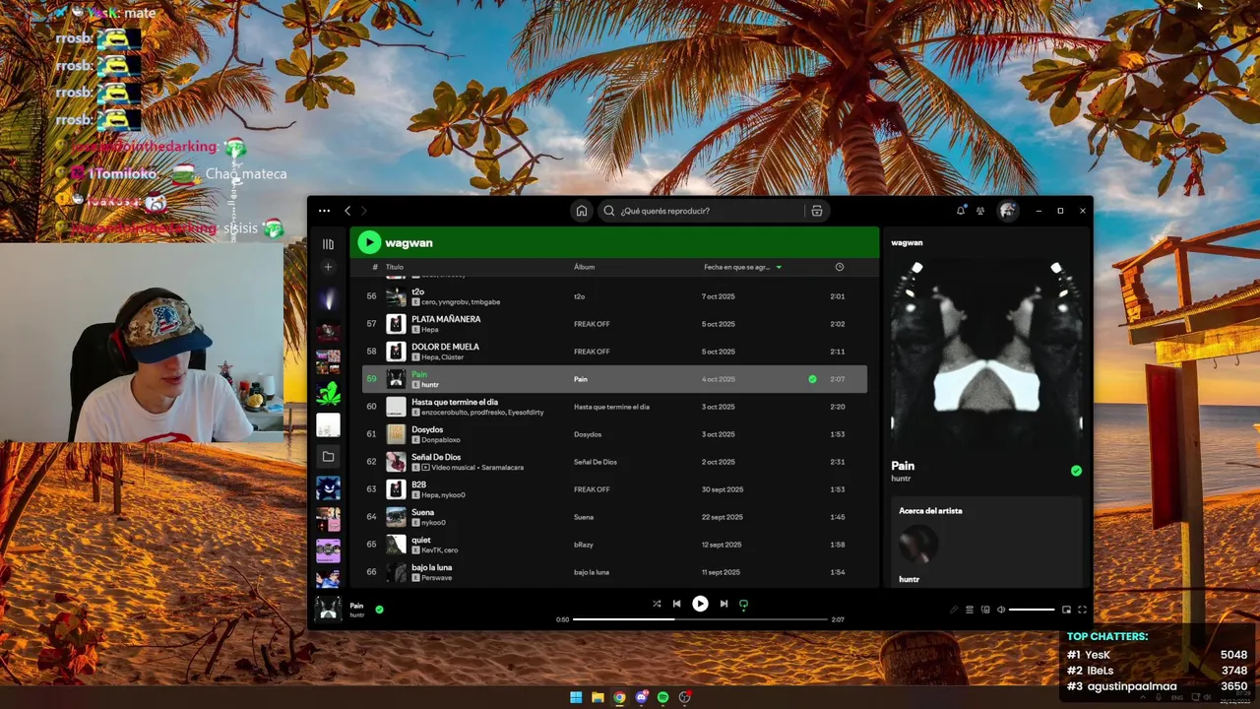Click wagwan heading in the side panel
Viewport: 1260px width, 709px height.
point(907,242)
